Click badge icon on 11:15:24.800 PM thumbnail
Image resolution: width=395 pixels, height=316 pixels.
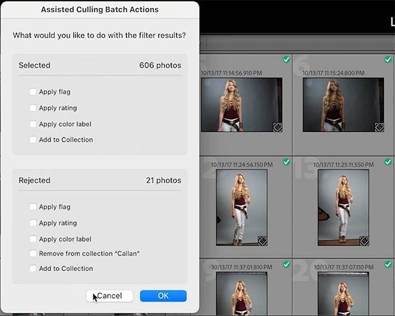click(x=379, y=127)
